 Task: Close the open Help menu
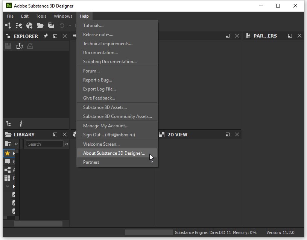pyautogui.click(x=84, y=16)
